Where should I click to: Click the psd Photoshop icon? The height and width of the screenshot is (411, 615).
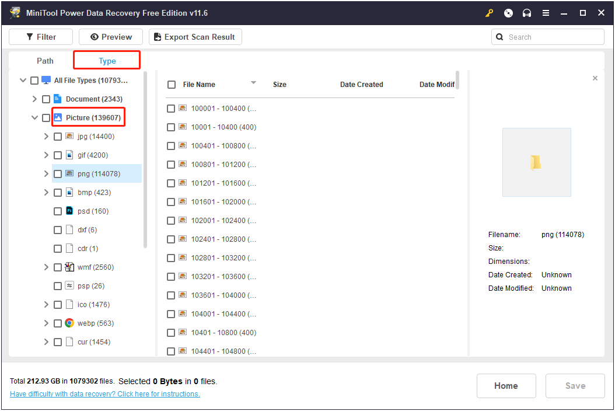coord(69,211)
